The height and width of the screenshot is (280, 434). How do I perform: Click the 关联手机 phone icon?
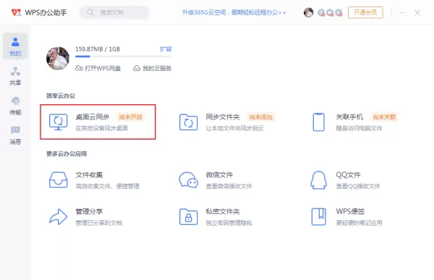click(x=318, y=122)
